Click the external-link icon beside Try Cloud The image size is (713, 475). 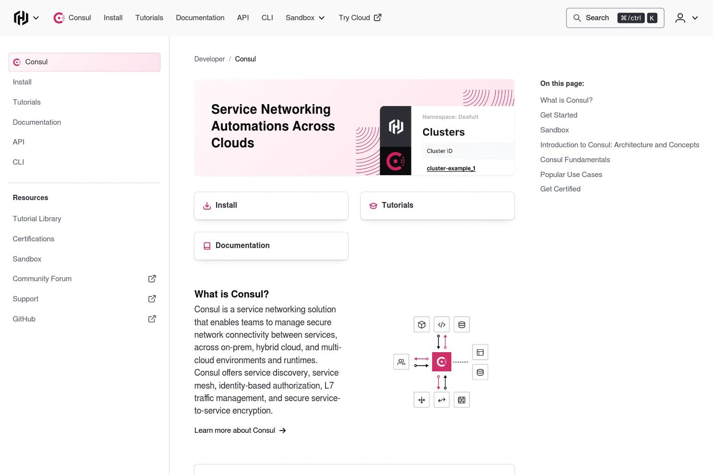pos(378,17)
